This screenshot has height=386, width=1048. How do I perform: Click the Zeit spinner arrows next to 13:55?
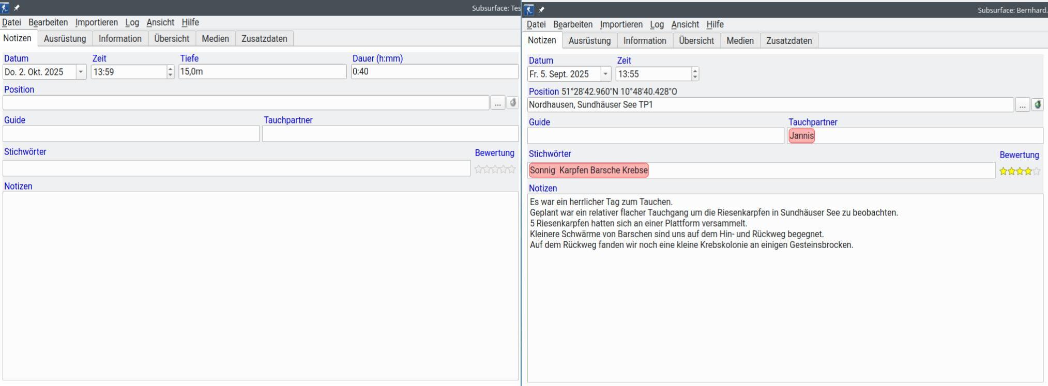coord(695,74)
